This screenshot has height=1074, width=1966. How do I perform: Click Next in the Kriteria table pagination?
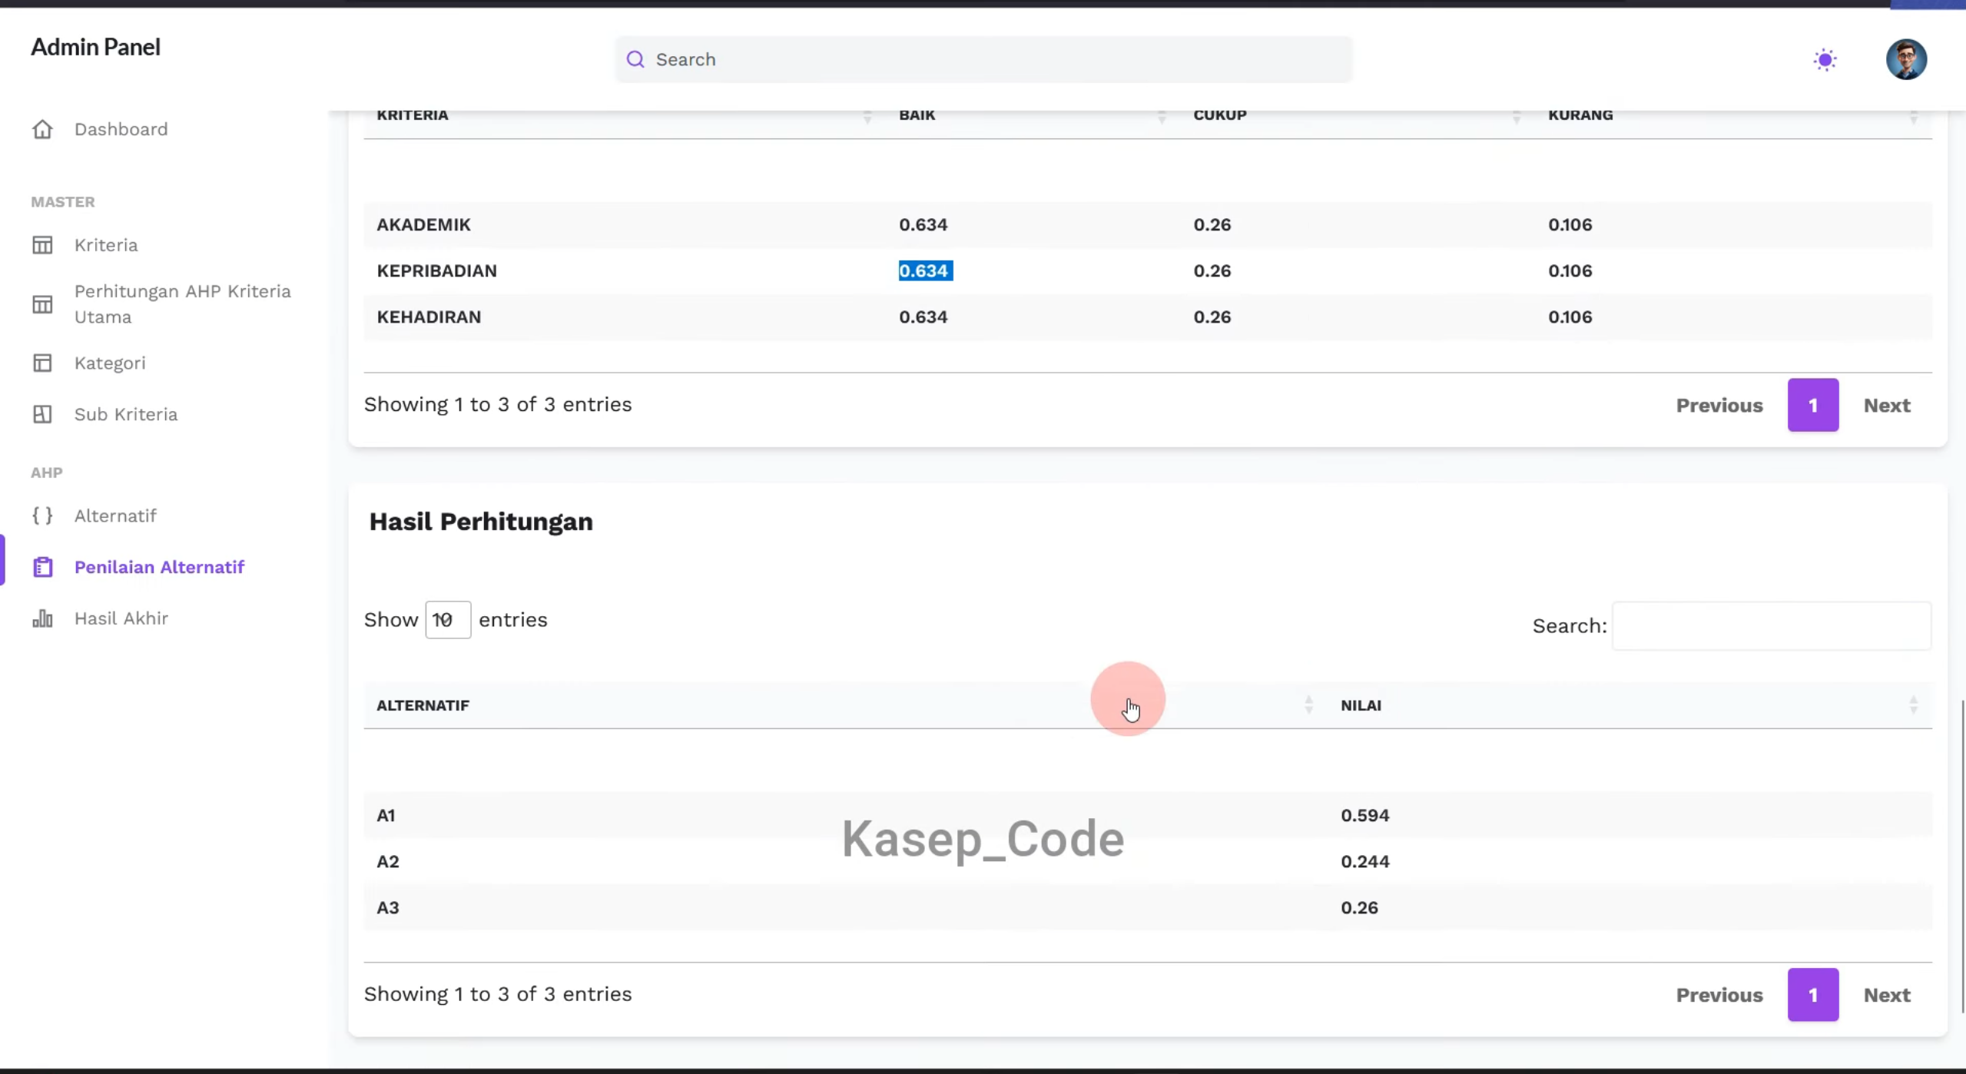pos(1886,406)
